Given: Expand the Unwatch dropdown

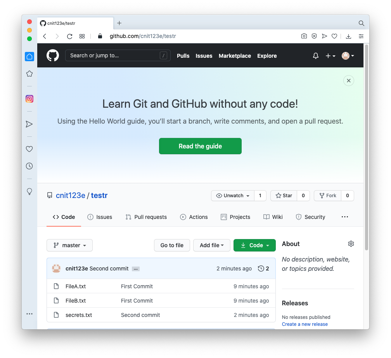Looking at the screenshot, I should pos(233,196).
